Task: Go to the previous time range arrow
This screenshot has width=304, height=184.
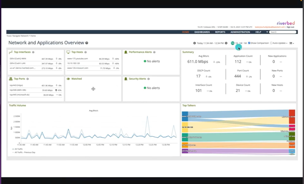Action: click(x=194, y=43)
